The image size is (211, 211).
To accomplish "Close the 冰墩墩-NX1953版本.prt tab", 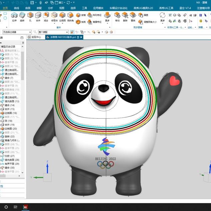I will click(x=82, y=37).
